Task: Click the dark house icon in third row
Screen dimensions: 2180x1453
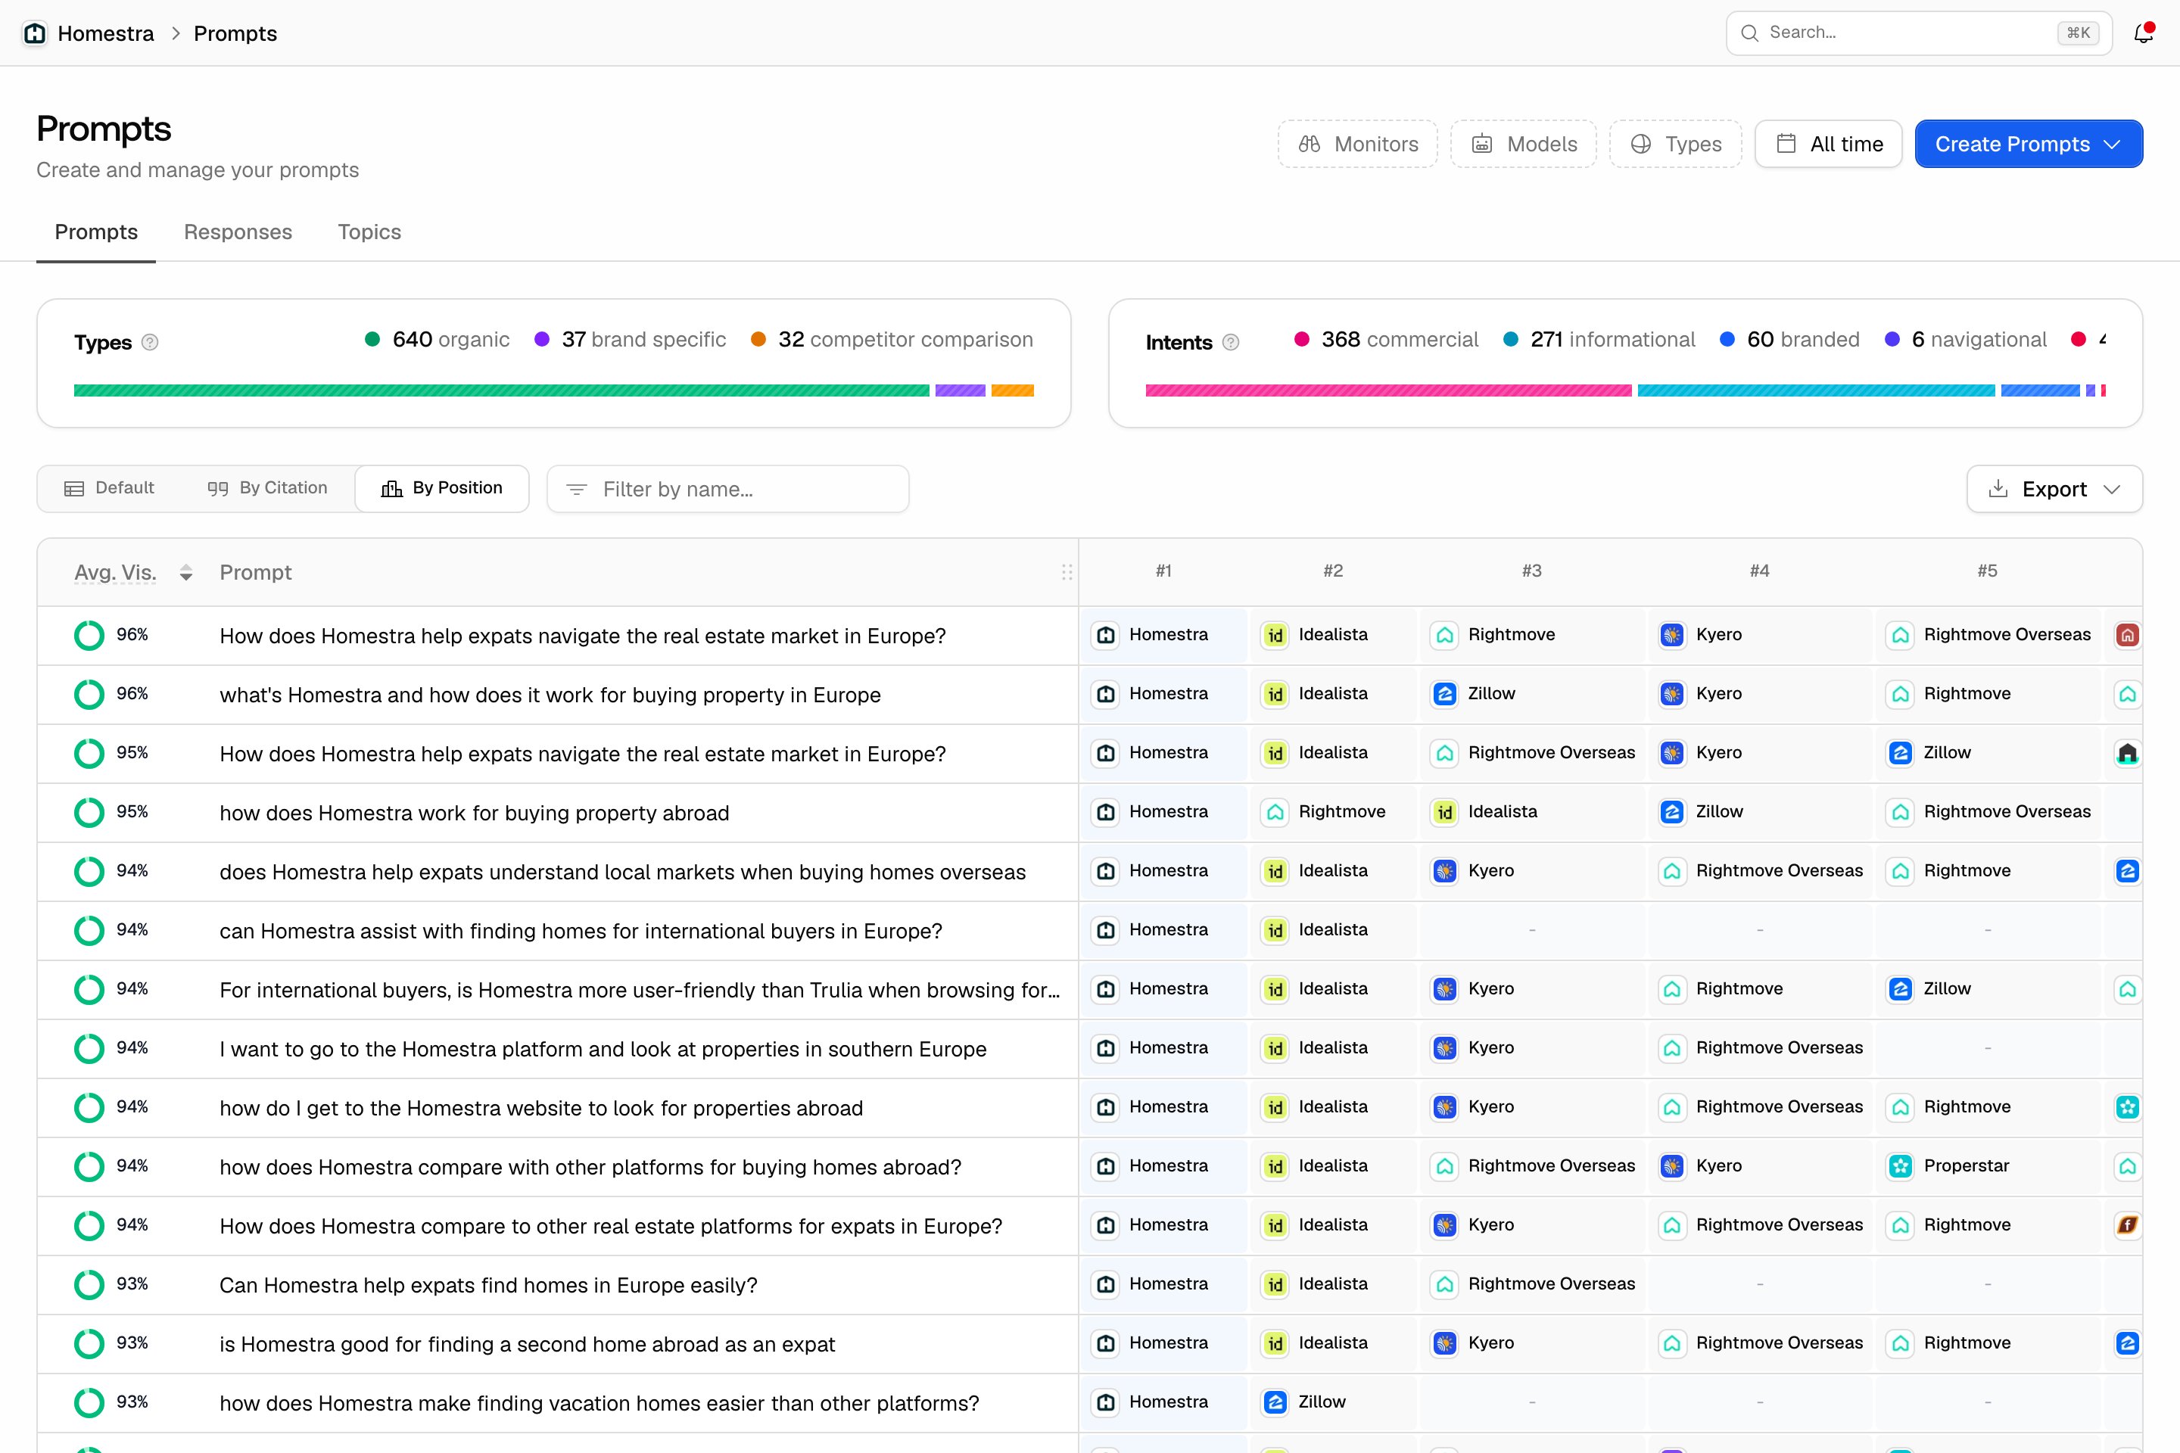Action: (2127, 754)
